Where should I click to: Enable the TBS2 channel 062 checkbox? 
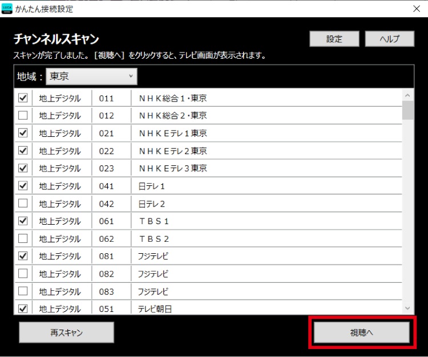coord(23,238)
